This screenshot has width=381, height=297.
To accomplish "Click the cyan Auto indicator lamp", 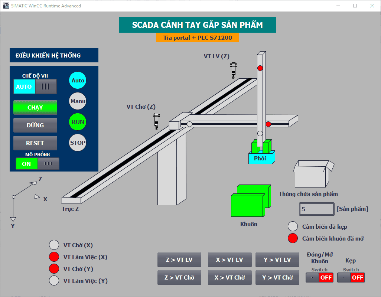I will (x=78, y=81).
